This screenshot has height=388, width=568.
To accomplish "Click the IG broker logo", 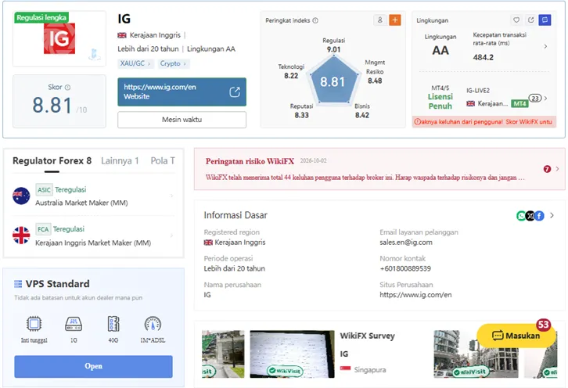I will pyautogui.click(x=59, y=38).
